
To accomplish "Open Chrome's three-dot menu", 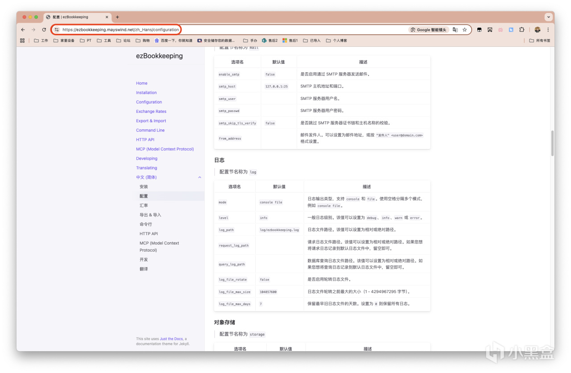I will pos(548,30).
